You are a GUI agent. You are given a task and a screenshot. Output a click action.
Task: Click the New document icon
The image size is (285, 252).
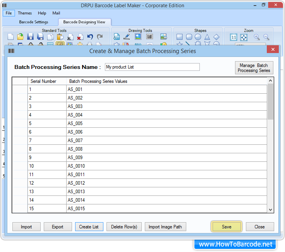click(11, 37)
